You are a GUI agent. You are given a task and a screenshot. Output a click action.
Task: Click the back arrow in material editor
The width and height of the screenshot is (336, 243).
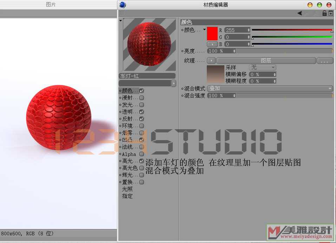point(300,13)
